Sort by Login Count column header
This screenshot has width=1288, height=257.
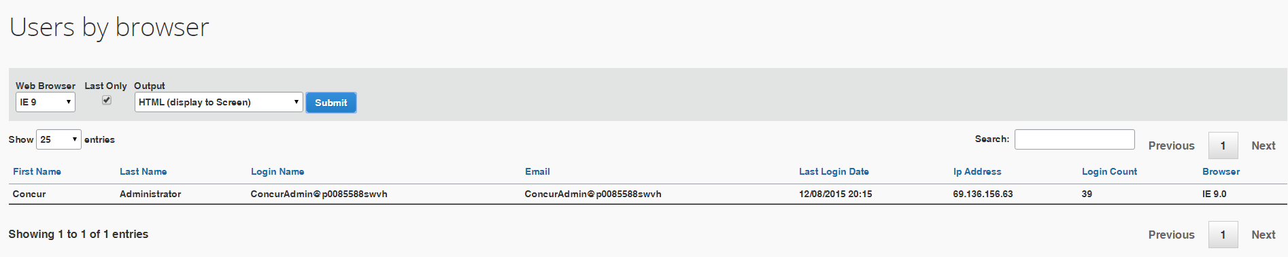coord(1109,171)
